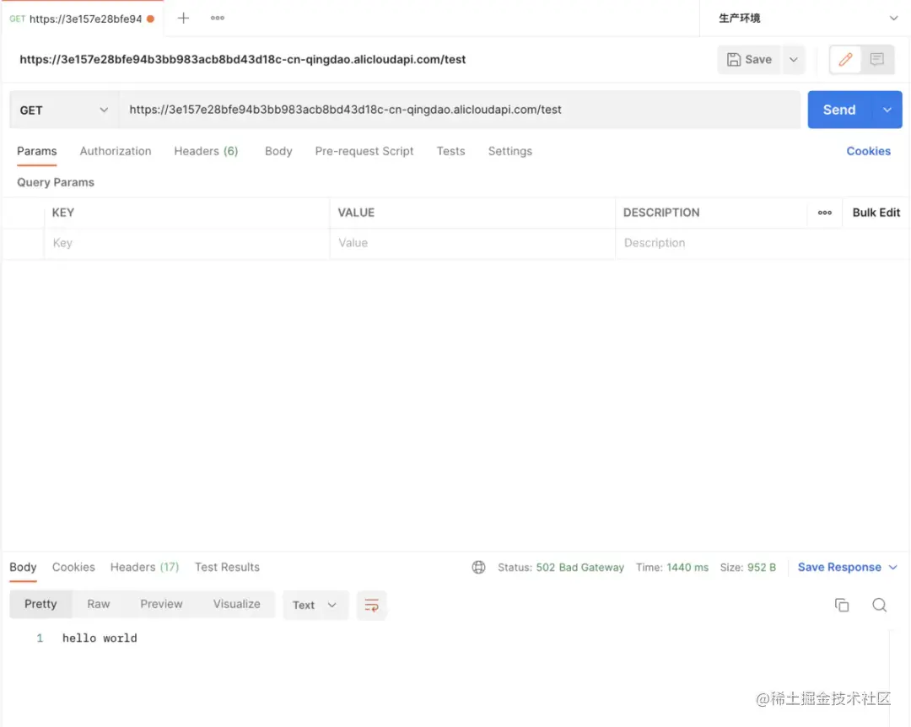Open response Headers (17) tab
This screenshot has height=727, width=911.
(145, 568)
